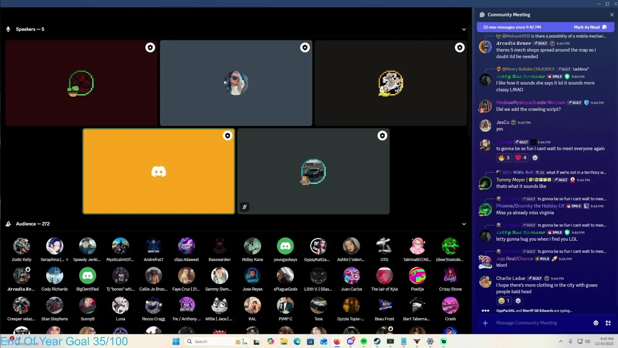Open BigDentified audience member avatar
The height and width of the screenshot is (348, 618).
pos(87,276)
